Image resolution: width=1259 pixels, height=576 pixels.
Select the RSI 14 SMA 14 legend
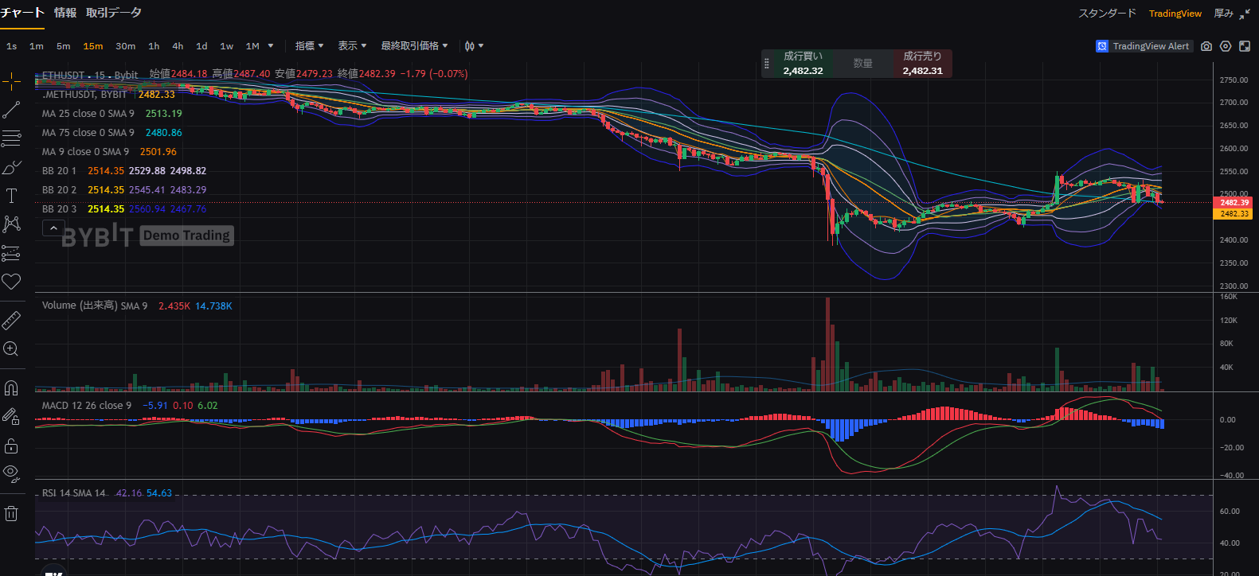pos(74,493)
